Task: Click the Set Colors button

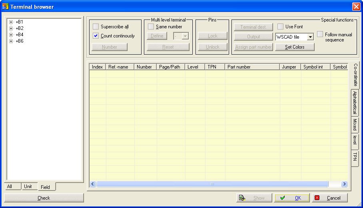Action: [x=295, y=47]
